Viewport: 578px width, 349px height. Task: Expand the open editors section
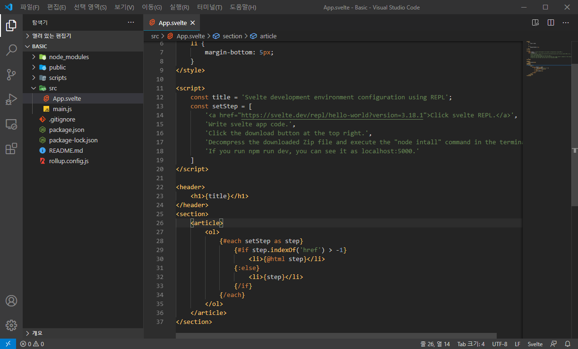(83, 36)
